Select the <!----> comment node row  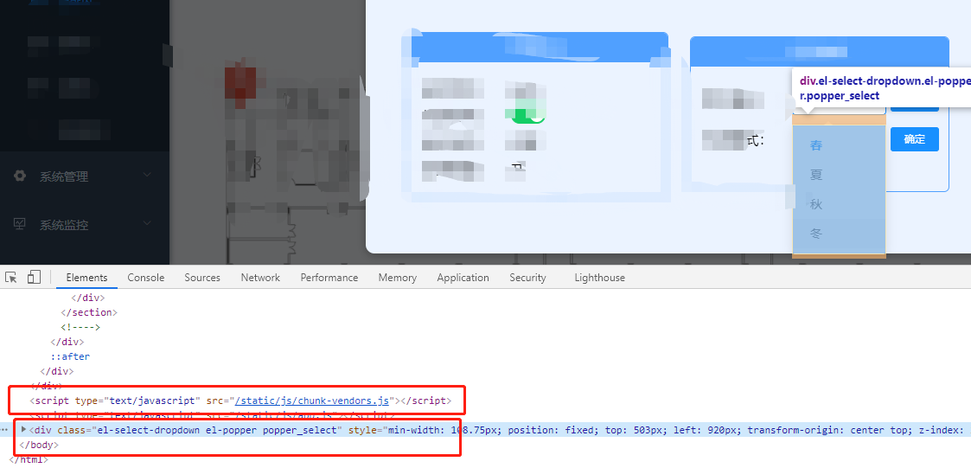point(80,327)
